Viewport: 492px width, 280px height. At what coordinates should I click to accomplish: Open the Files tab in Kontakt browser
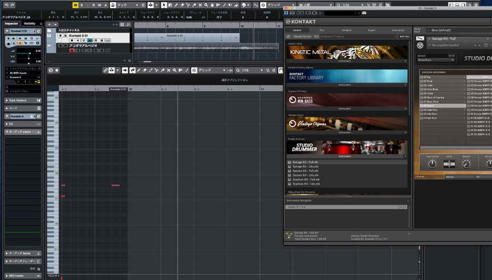pos(321,30)
